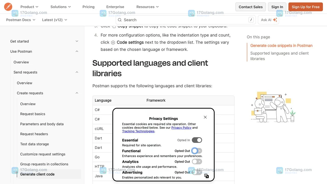
Task: Select Group requests in collections
Action: click(x=44, y=164)
